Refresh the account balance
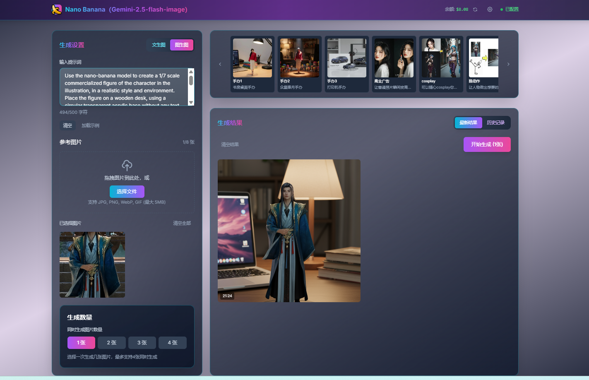The height and width of the screenshot is (380, 589). pos(475,10)
